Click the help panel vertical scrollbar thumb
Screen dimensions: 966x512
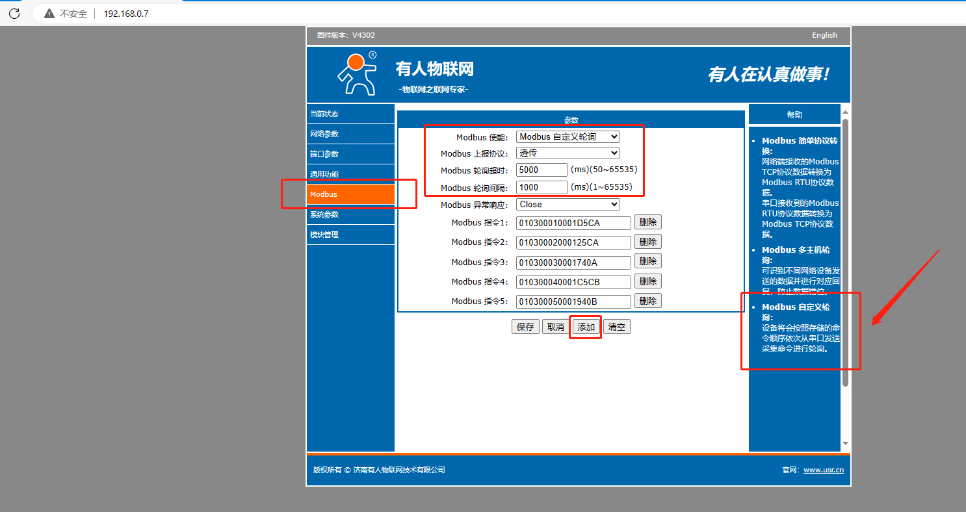click(846, 252)
